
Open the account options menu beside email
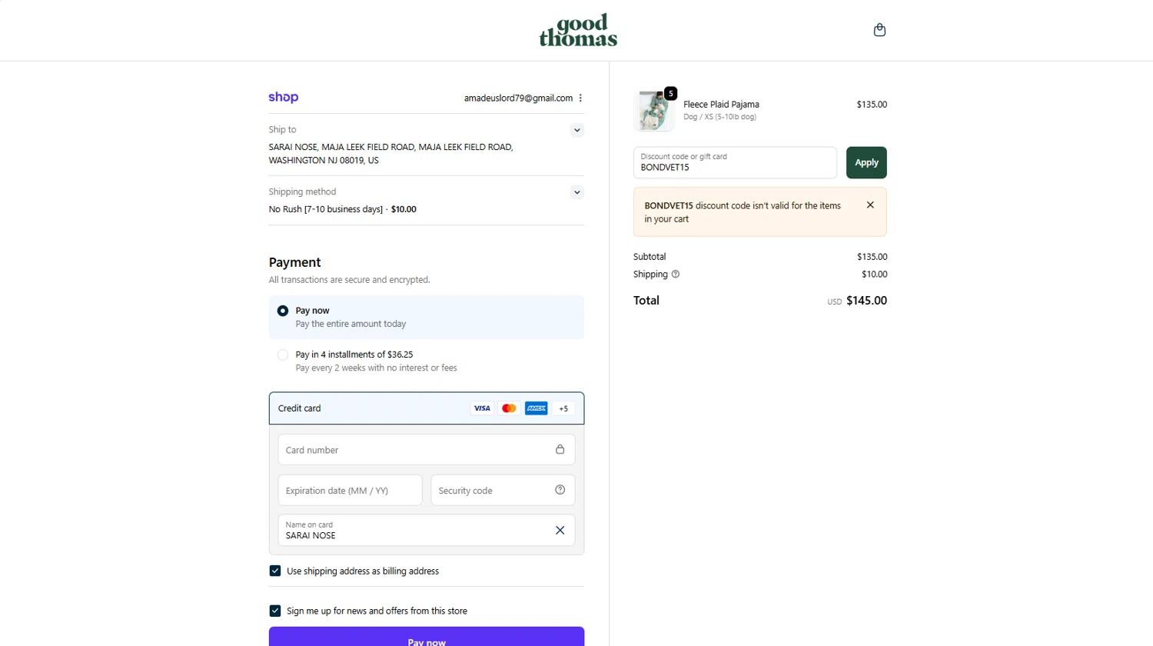(x=580, y=98)
